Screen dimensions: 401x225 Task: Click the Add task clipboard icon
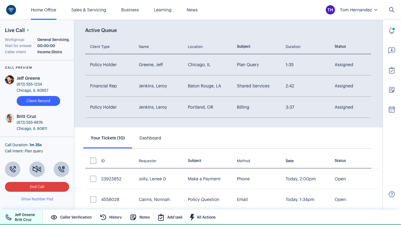tap(161, 217)
